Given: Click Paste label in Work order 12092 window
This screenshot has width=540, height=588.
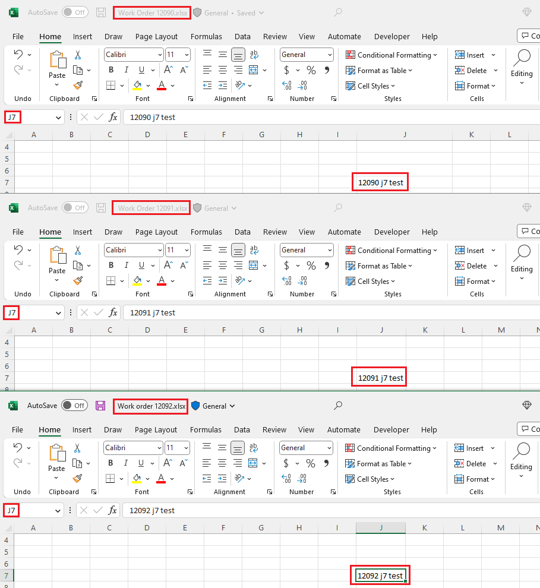Looking at the screenshot, I should 56,469.
